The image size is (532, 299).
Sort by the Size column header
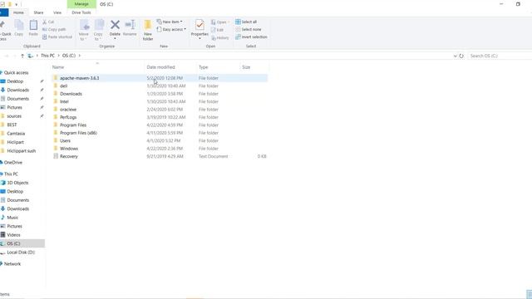tap(246, 67)
